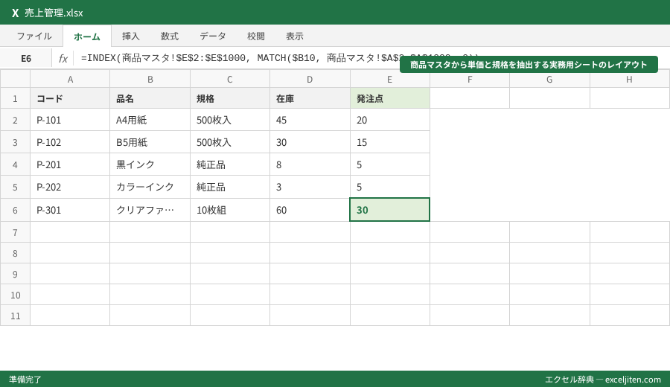Select reorder point cell with 20
This screenshot has width=670, height=387.
(389, 120)
